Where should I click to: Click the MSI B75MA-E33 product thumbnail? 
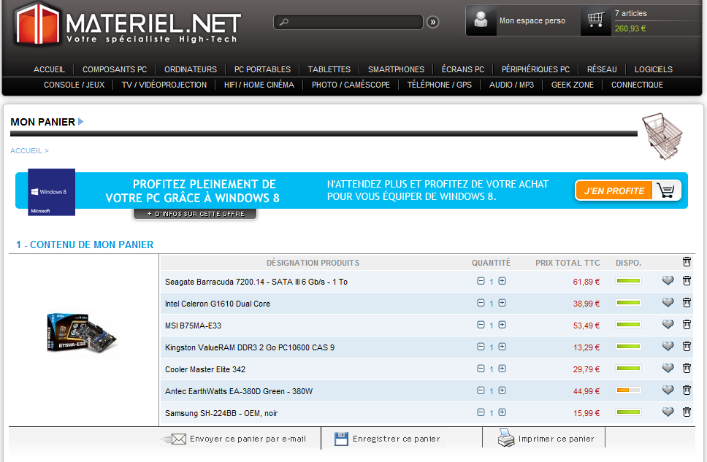click(x=82, y=333)
